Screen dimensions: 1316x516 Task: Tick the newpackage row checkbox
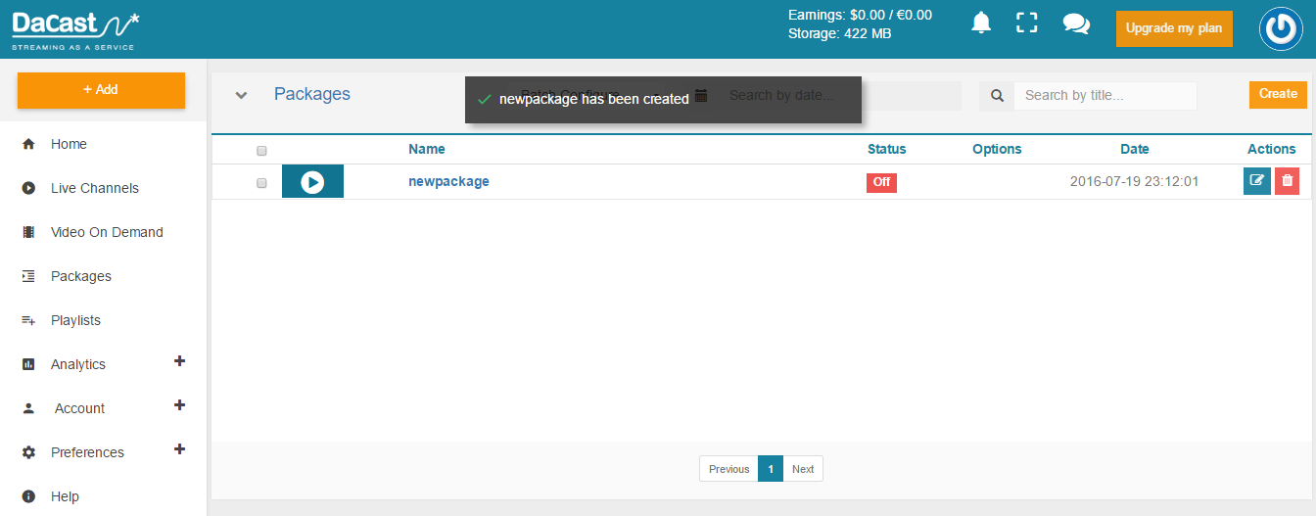[x=261, y=183]
